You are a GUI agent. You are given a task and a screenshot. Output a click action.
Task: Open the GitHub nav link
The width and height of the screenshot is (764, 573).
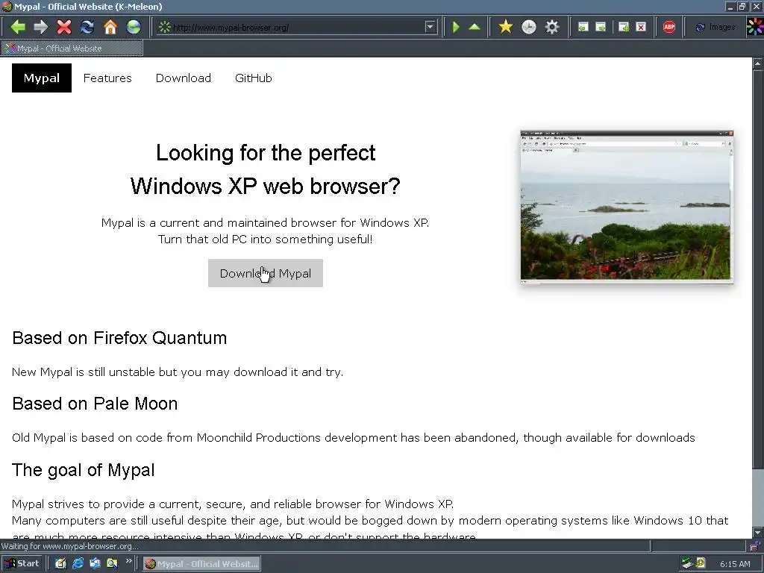click(254, 78)
